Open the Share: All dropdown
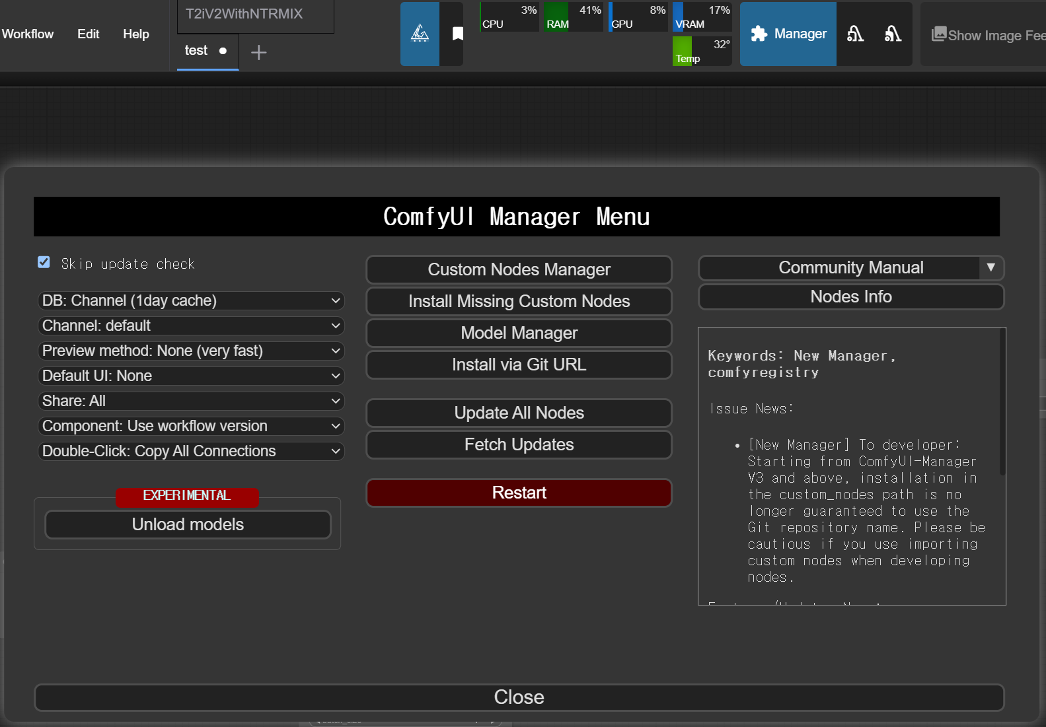The image size is (1046, 727). (191, 401)
